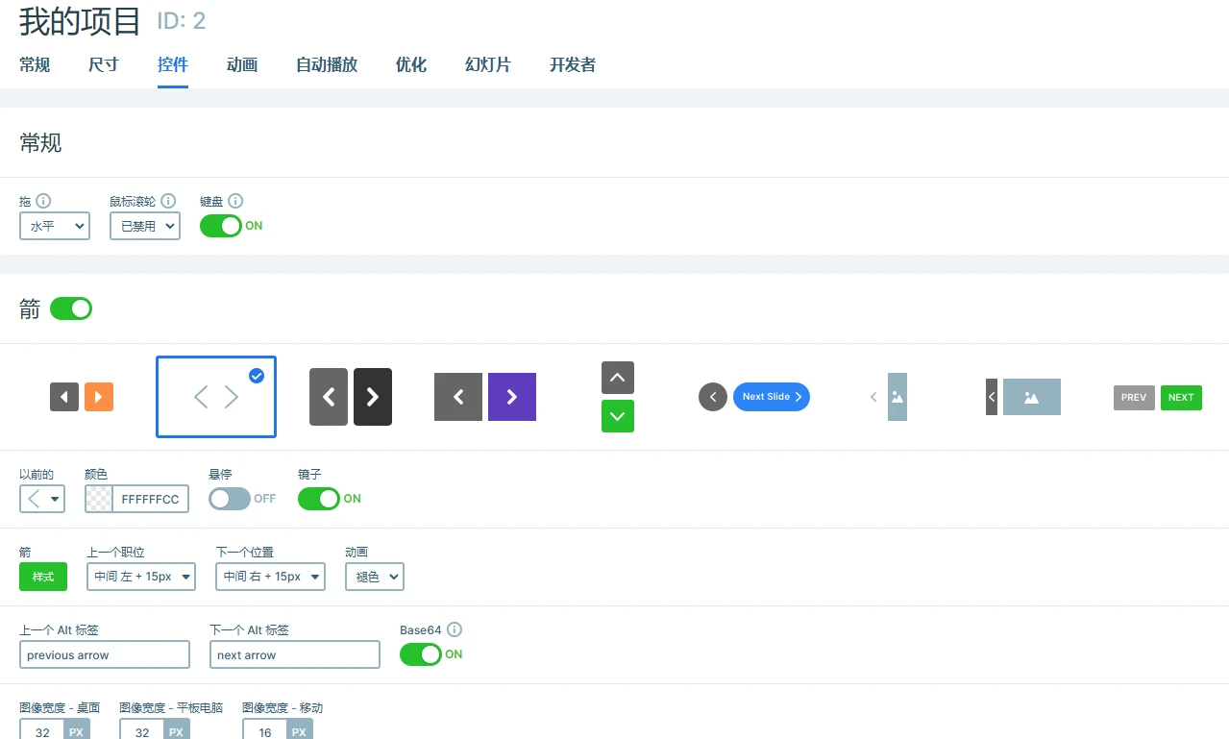Switch to the 动画 tab
The image size is (1229, 739).
tap(241, 65)
